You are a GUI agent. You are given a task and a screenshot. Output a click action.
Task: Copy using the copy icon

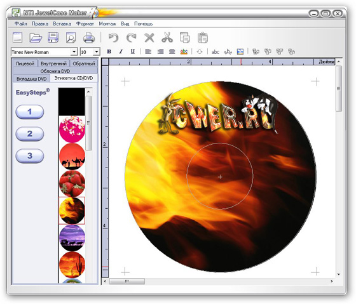coord(185,37)
